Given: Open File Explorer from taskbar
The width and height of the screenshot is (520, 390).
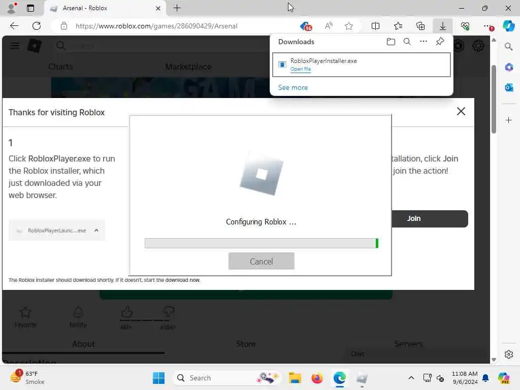Looking at the screenshot, I should [x=295, y=378].
